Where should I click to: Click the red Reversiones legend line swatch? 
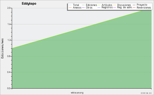click(134, 7)
